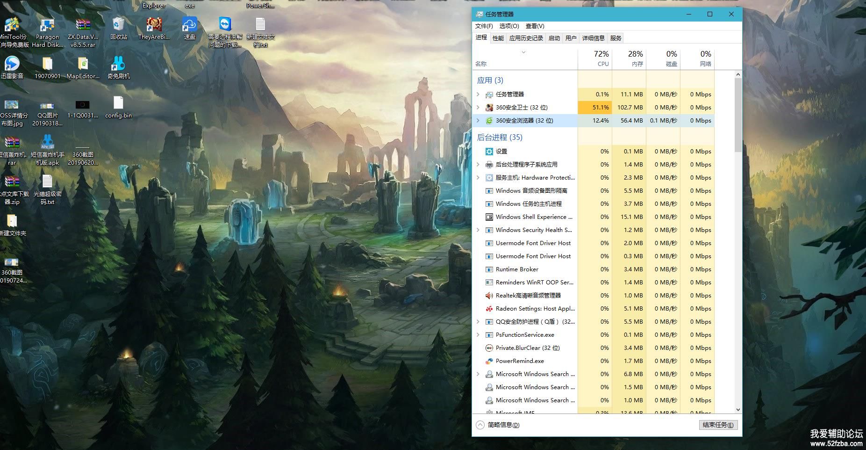
Task: Switch to the 启动 tab
Action: [554, 38]
